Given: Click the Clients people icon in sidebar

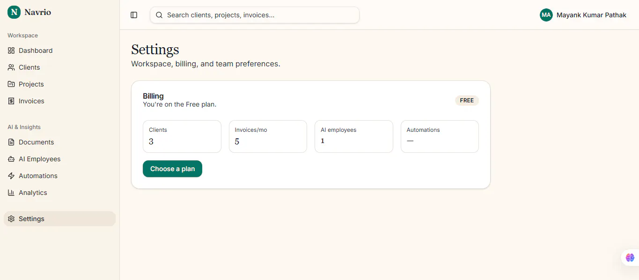Looking at the screenshot, I should (x=11, y=67).
